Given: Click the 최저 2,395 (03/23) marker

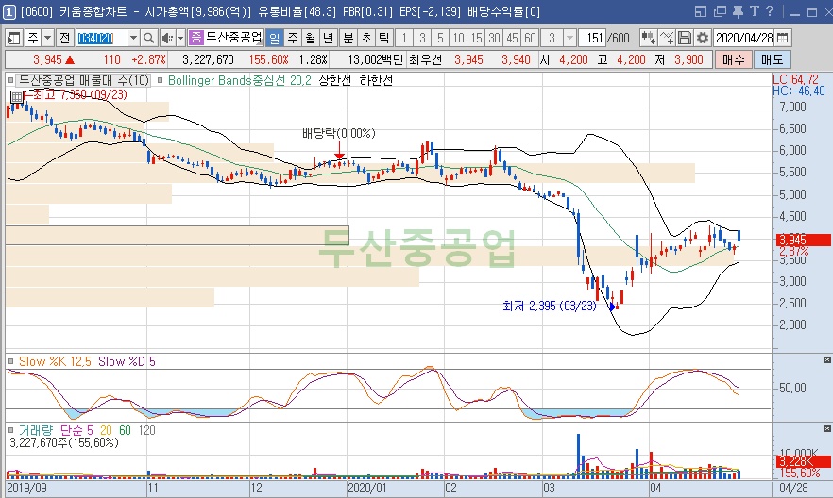Looking at the screenshot, I should [x=550, y=306].
